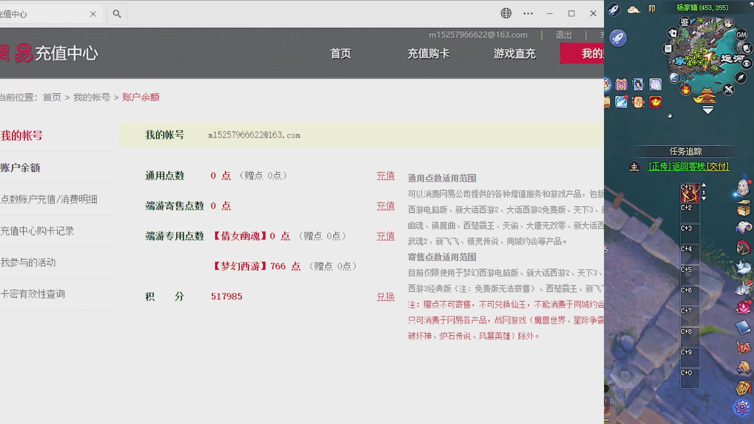Click the round blue rocket boost button
The width and height of the screenshot is (754, 424).
click(618, 38)
